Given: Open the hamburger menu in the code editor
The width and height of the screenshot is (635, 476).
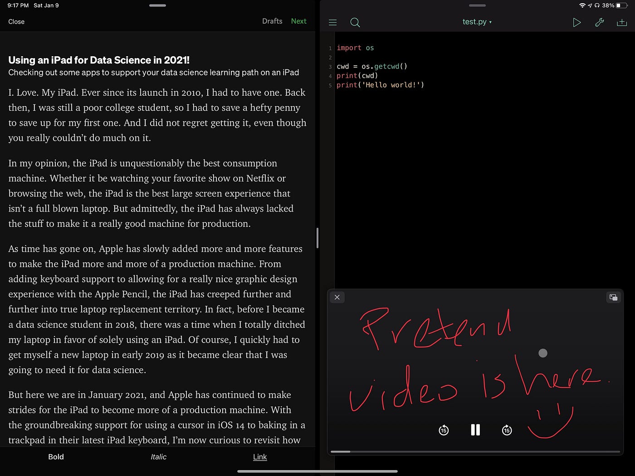Looking at the screenshot, I should tap(332, 22).
